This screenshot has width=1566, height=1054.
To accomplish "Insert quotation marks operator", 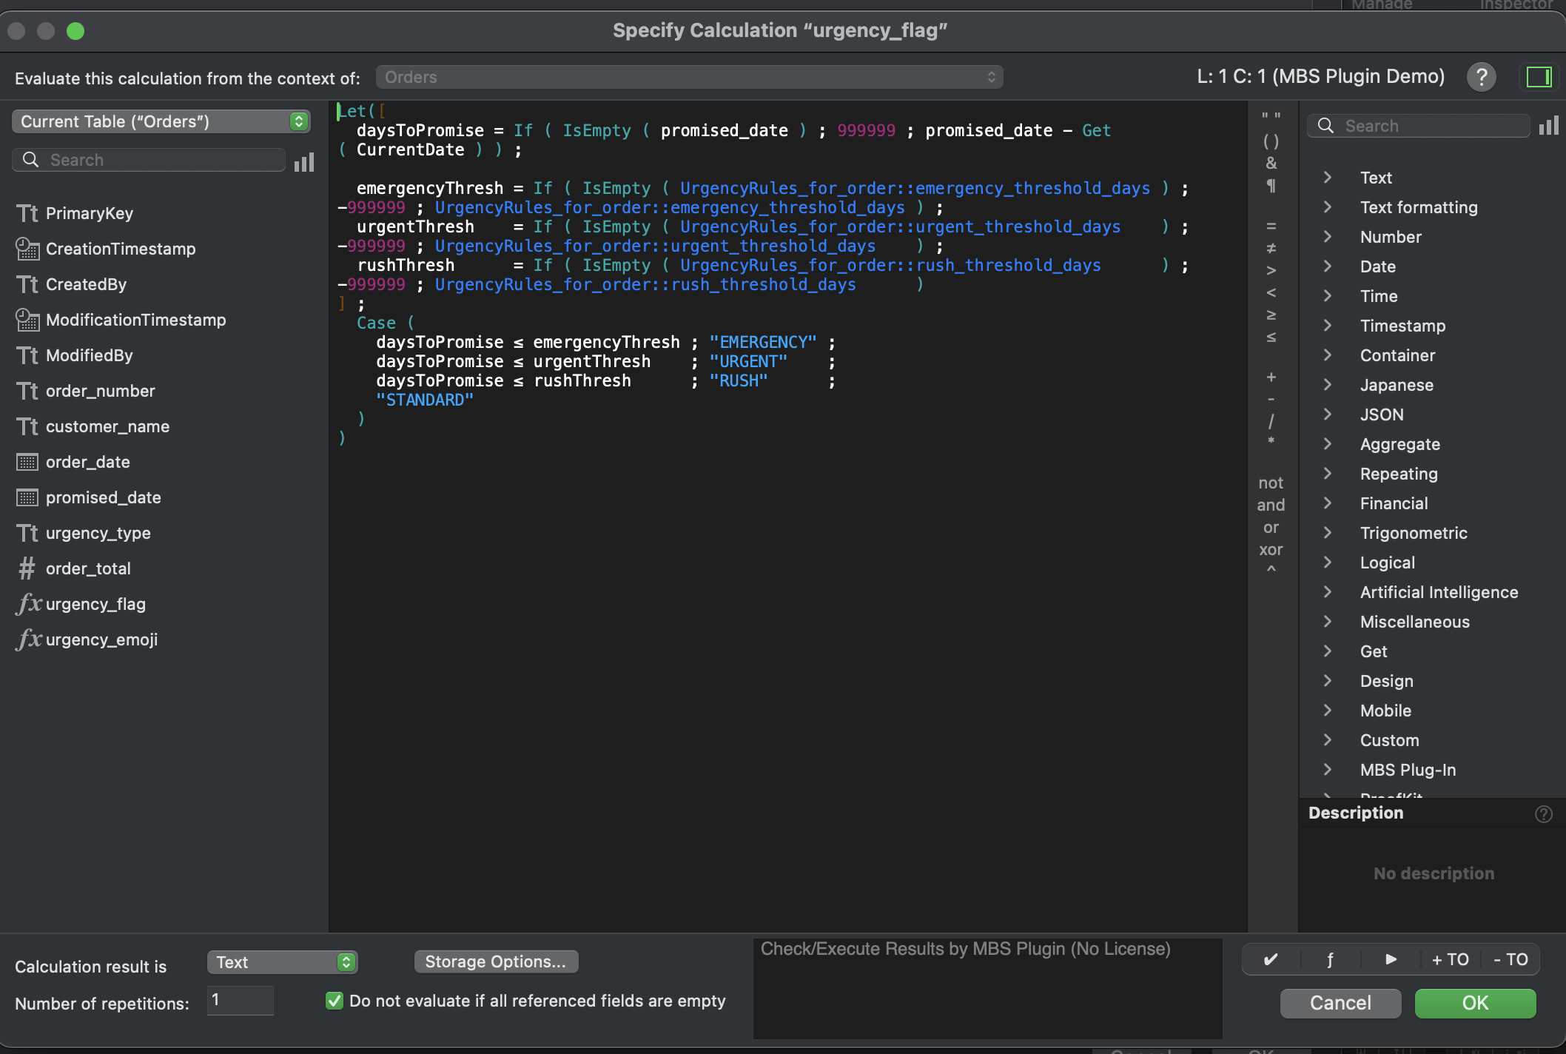I will [x=1271, y=117].
